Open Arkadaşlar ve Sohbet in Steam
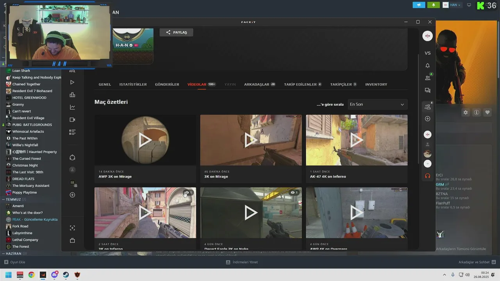Viewport: 500px width, 281px height. [477, 262]
